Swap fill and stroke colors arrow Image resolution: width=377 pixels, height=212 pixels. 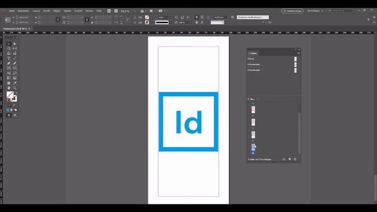click(x=16, y=93)
